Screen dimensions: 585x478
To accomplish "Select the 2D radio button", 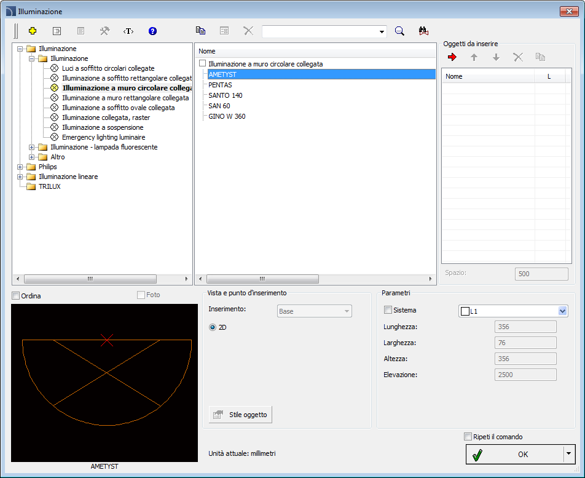I will (x=213, y=327).
